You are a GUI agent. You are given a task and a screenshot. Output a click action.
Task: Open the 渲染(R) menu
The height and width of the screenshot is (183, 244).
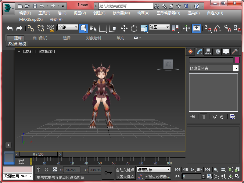coord(193,13)
